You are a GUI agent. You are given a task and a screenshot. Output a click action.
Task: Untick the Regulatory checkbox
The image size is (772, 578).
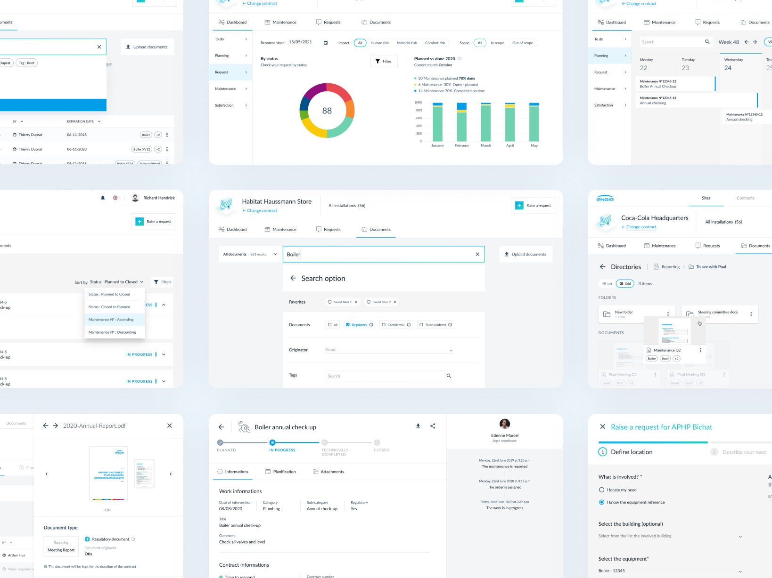tap(348, 325)
